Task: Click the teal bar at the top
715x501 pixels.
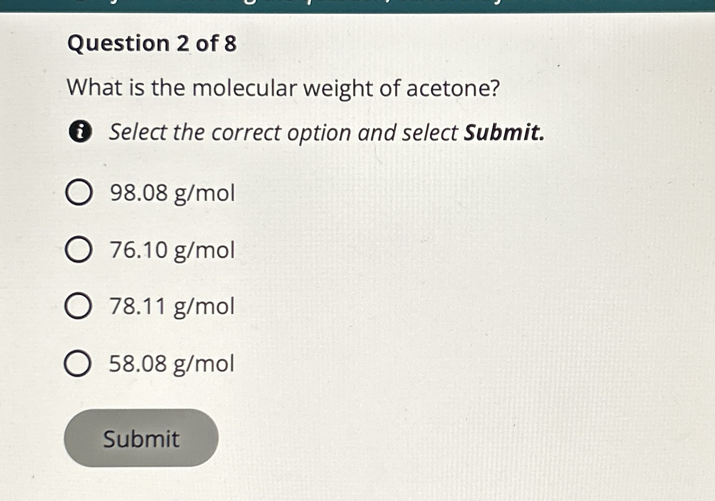Action: coord(357,6)
